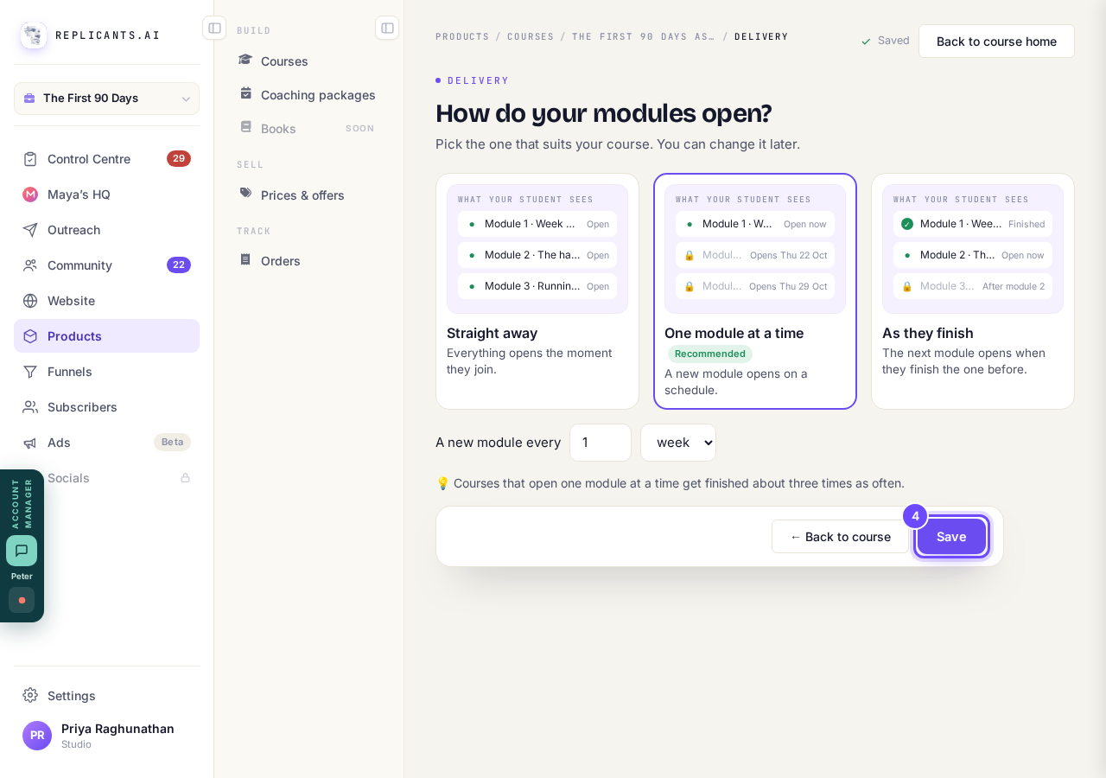
Task: Select Products in the sidebar
Action: click(106, 336)
